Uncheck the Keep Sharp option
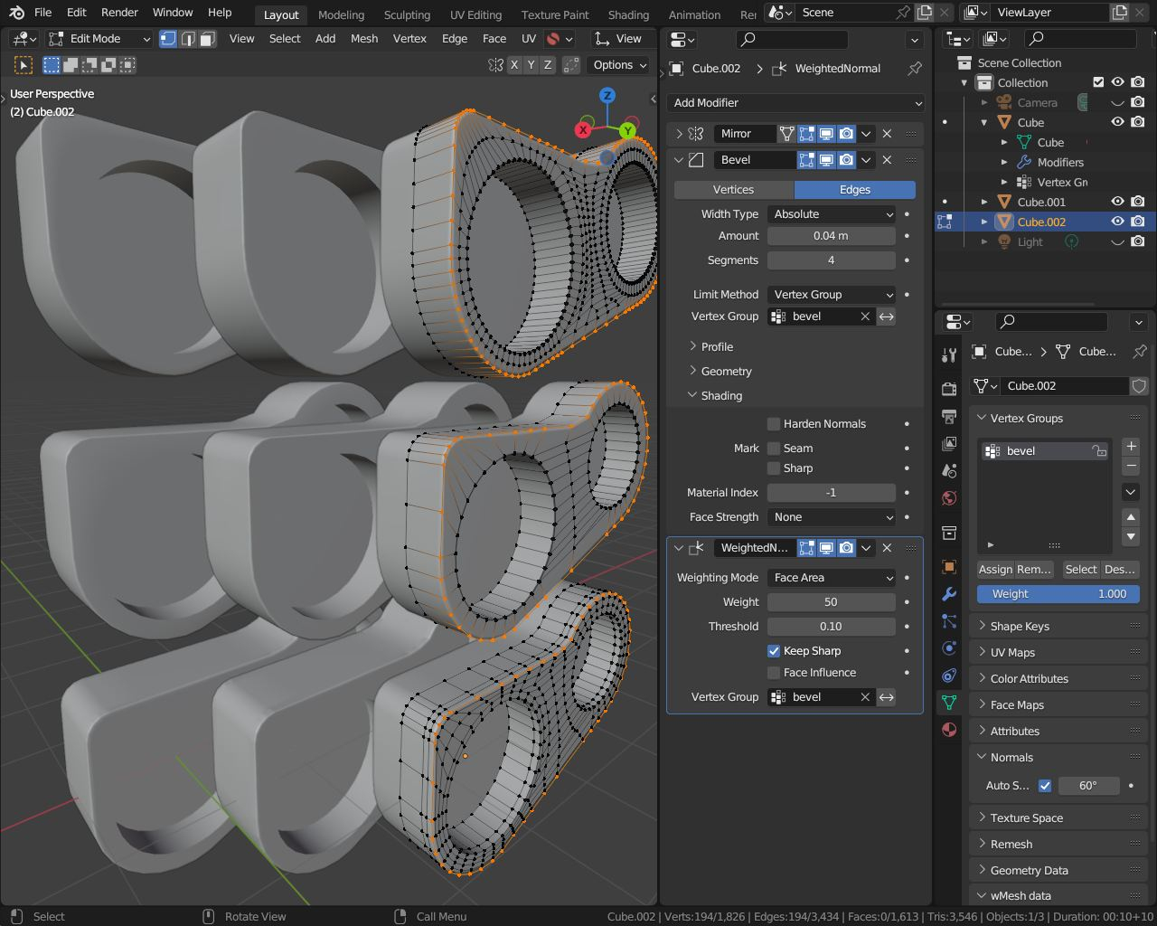This screenshot has width=1157, height=926. [774, 651]
